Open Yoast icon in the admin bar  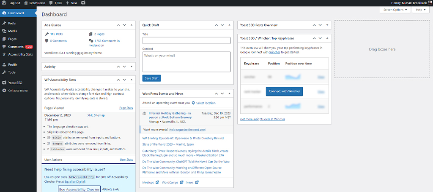(83, 3)
